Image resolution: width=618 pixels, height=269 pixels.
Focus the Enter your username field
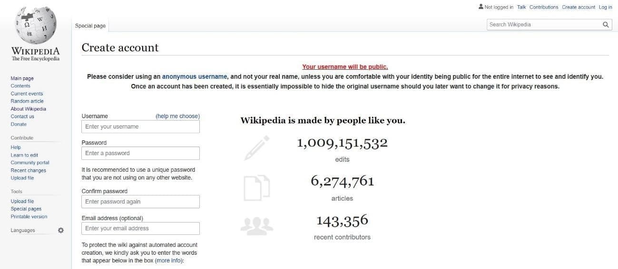140,127
